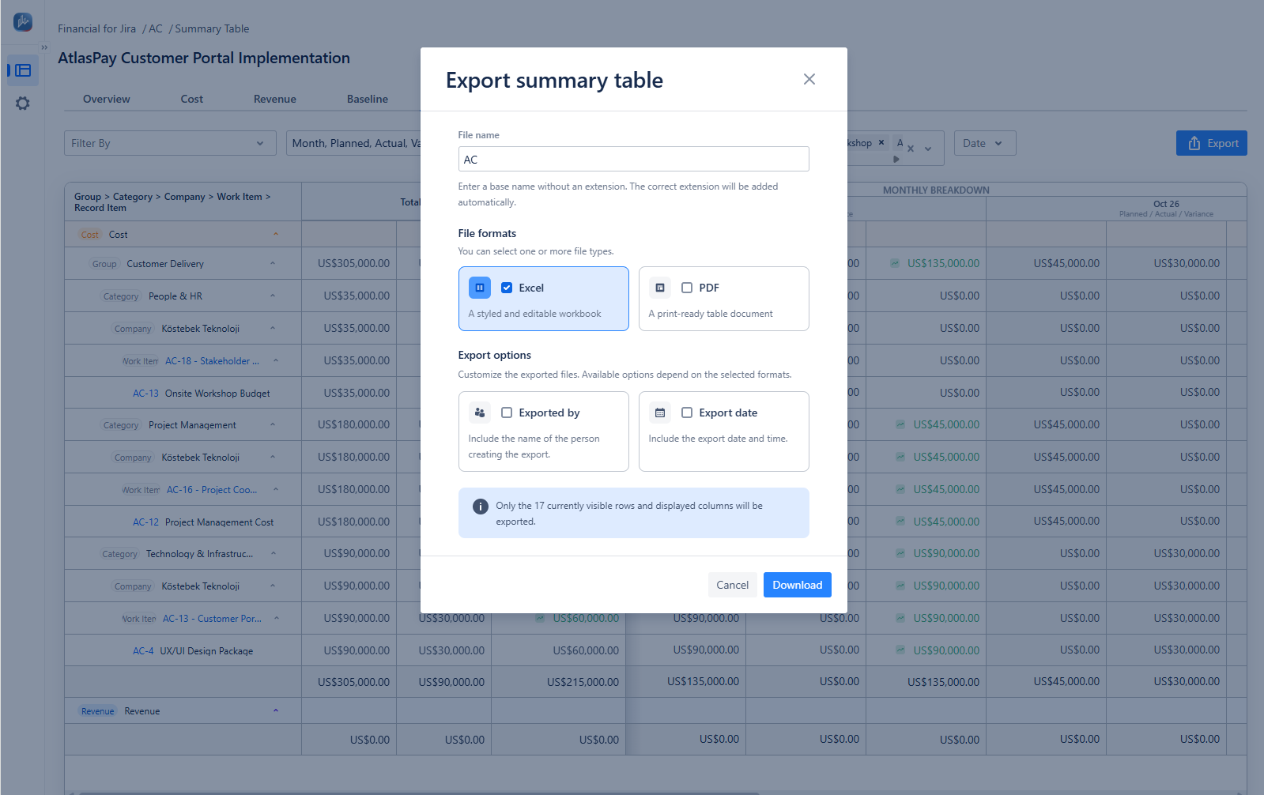The width and height of the screenshot is (1264, 795).
Task: Click the Export date calendar icon
Action: tap(660, 413)
